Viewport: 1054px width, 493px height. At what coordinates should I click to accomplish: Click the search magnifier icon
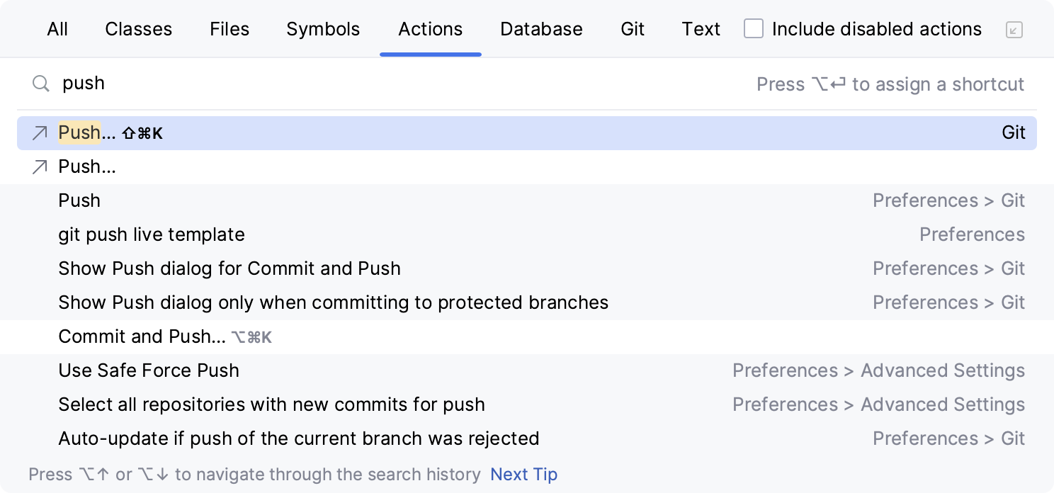(x=40, y=84)
